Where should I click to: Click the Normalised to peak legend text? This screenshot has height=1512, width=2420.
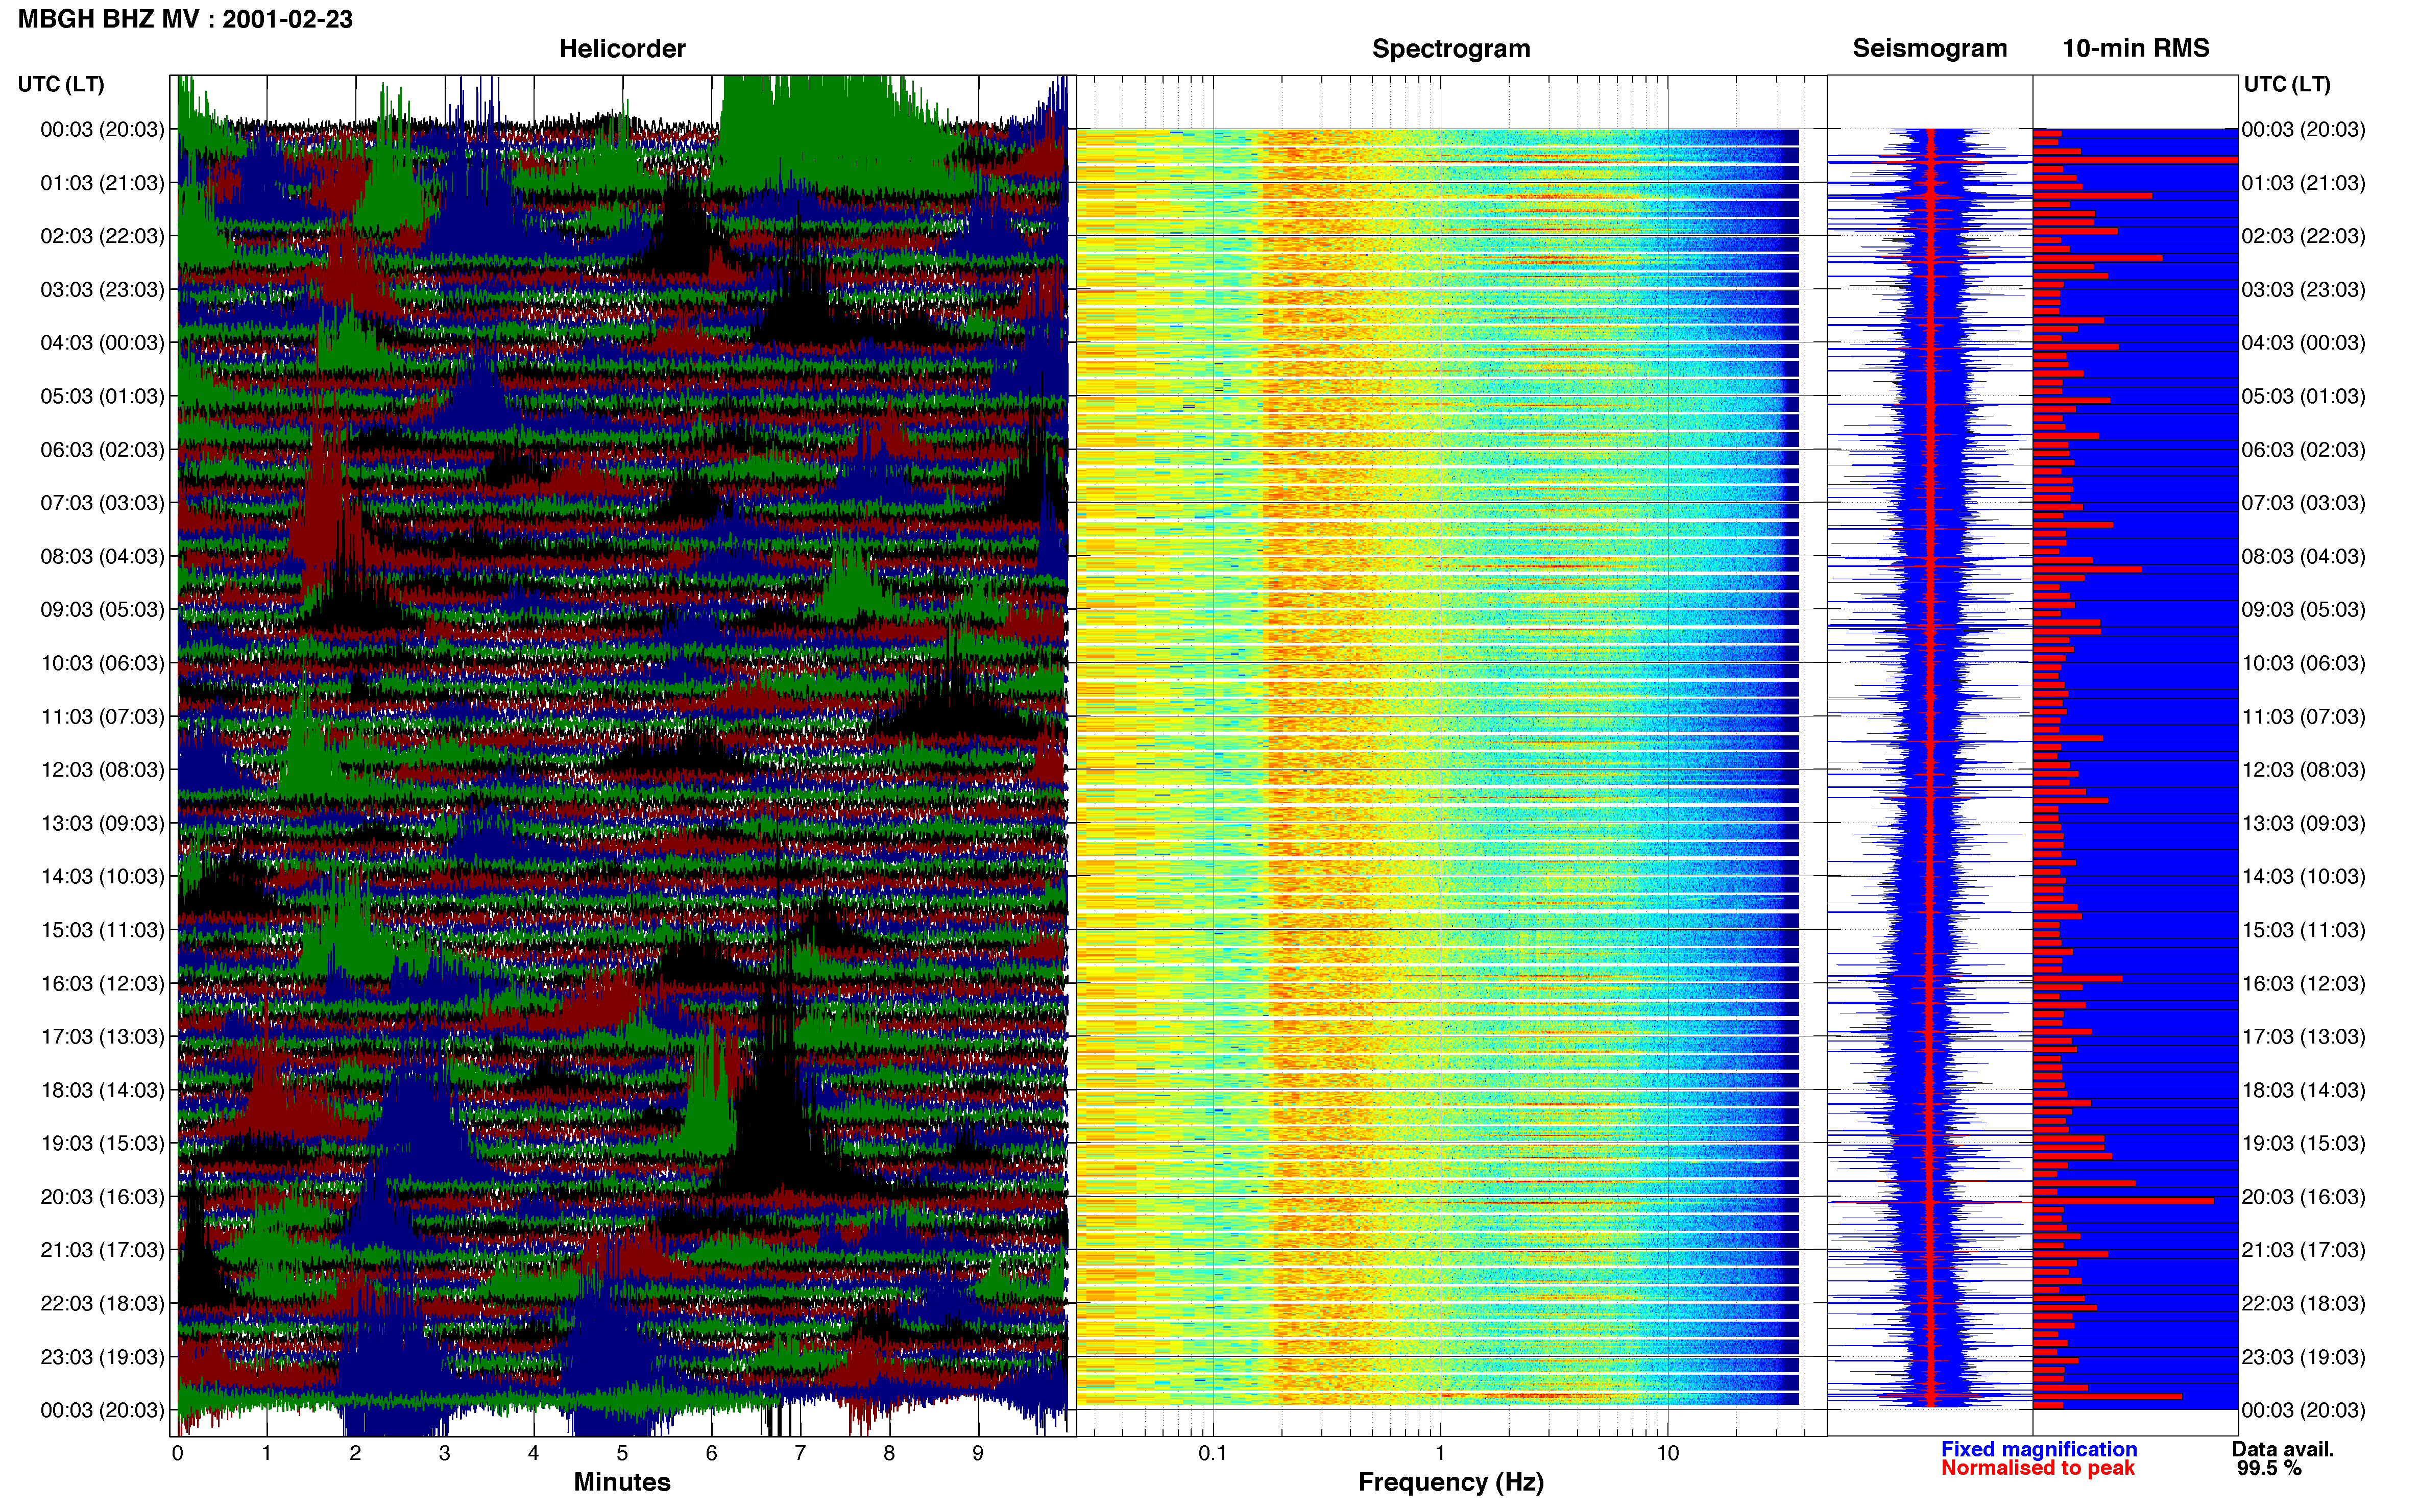(x=2038, y=1468)
